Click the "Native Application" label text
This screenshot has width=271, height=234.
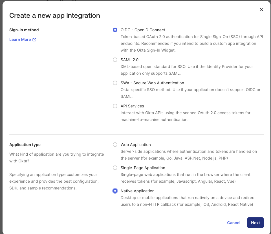tap(138, 191)
